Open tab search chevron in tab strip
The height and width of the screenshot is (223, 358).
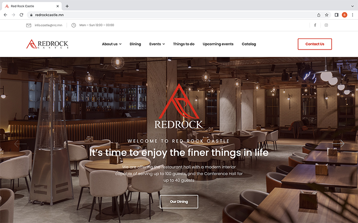click(x=352, y=6)
